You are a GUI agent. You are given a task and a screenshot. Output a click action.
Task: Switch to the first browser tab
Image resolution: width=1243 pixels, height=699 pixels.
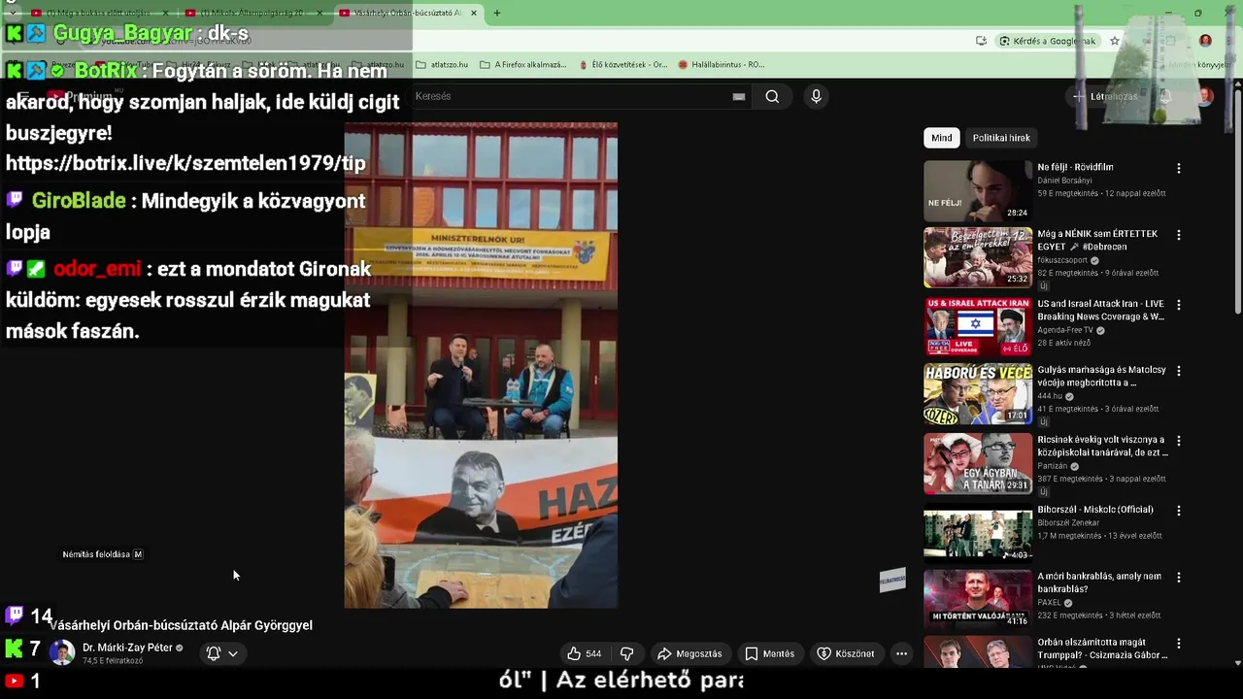tap(97, 13)
